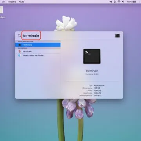
Task: Click the Versione line under the Terminale title
Action: click(x=92, y=74)
